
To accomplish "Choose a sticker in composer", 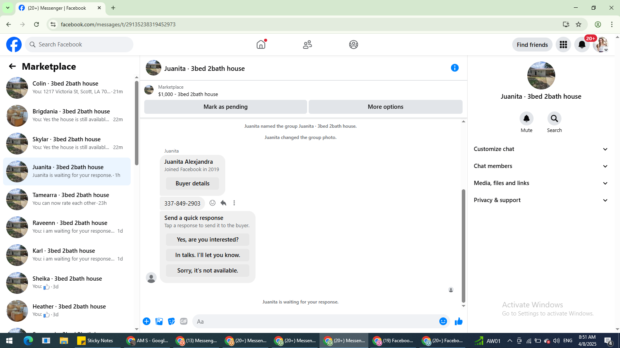I will click(171, 321).
